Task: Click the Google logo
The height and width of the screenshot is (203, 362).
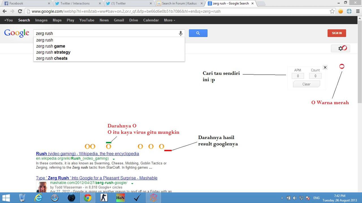Action: [17, 33]
